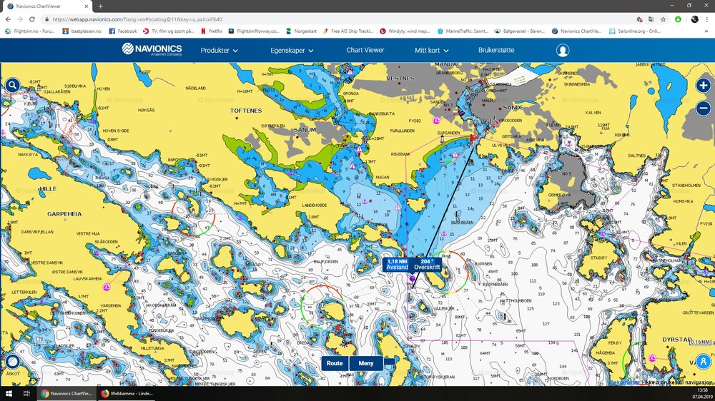The image size is (715, 401).
Task: Click the 0.16NM scale indicator
Action: coord(699,342)
